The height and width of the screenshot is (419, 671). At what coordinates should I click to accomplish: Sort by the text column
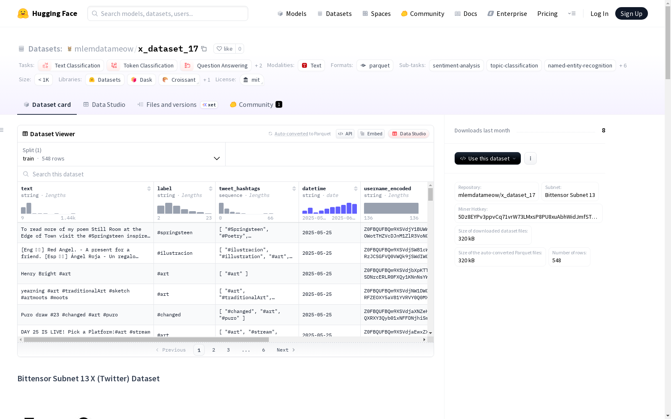pos(149,189)
